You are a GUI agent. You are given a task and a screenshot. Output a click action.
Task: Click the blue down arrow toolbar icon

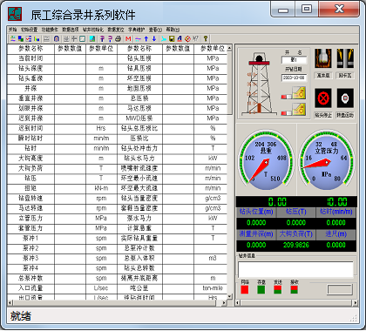[154, 38]
